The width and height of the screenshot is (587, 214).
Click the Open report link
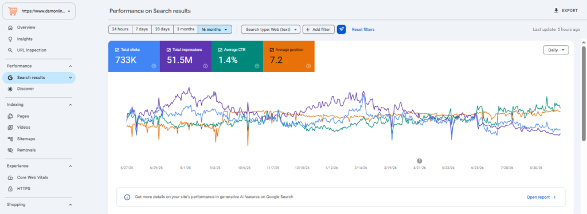coord(538,197)
